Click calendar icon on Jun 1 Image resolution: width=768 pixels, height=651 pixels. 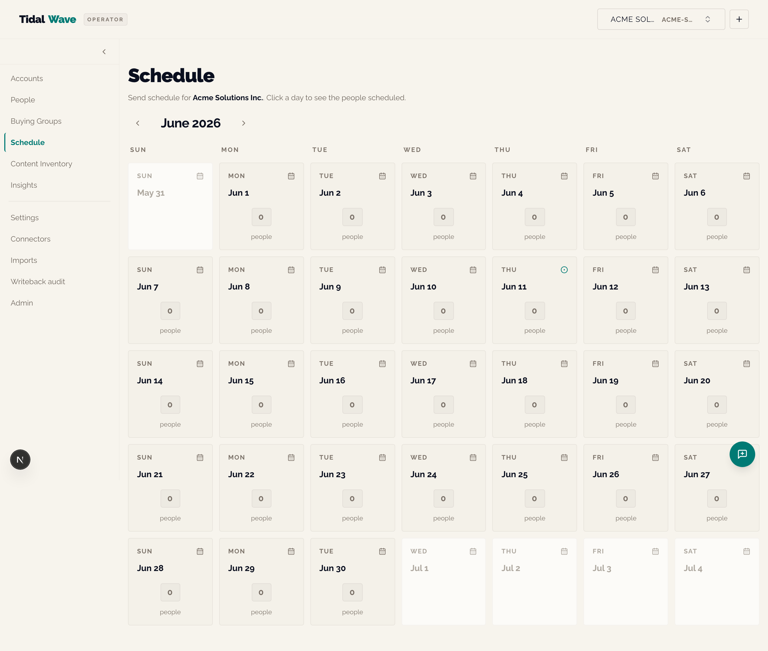(x=291, y=176)
